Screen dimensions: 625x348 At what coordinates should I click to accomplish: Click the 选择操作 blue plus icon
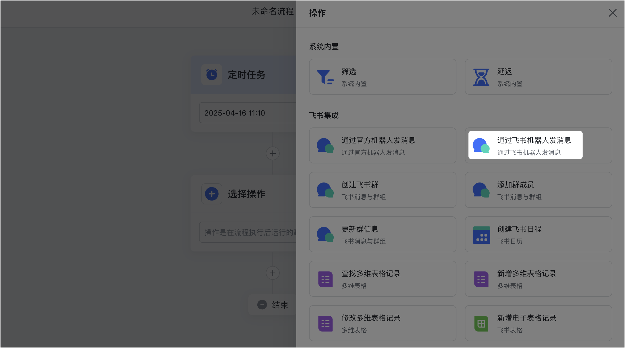tap(212, 194)
